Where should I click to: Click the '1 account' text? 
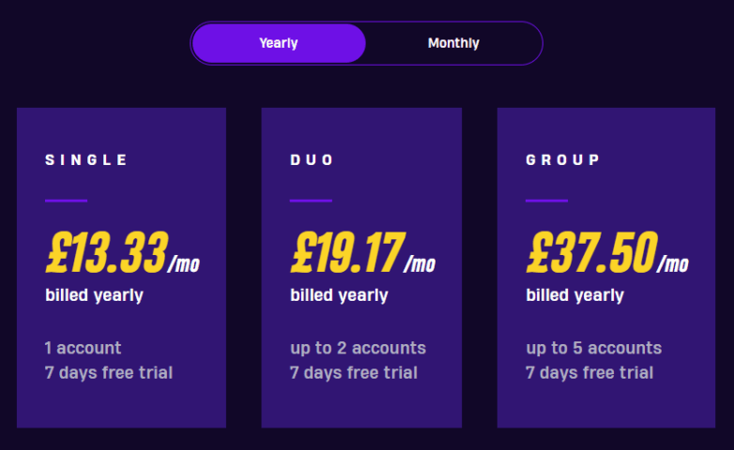83,348
